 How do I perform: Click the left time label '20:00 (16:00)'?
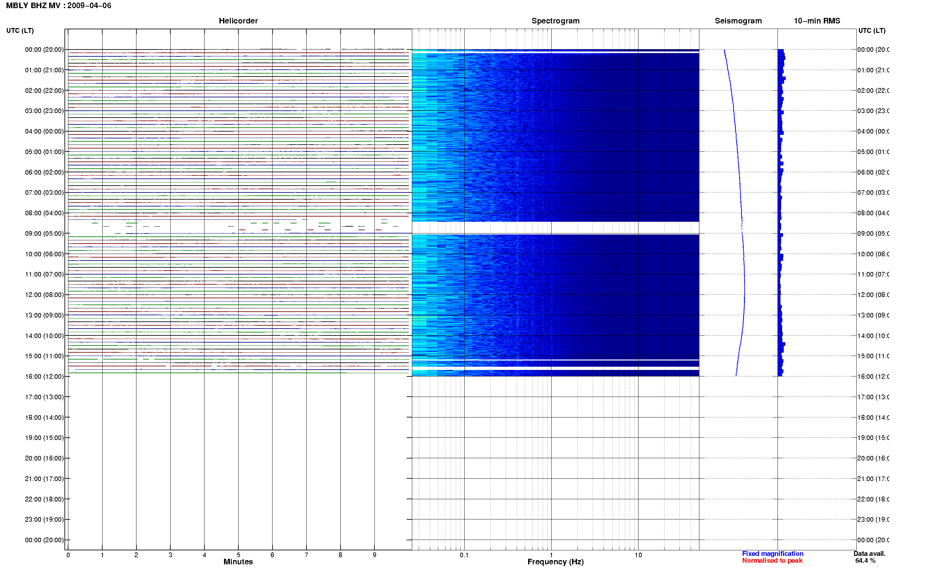pos(44,459)
